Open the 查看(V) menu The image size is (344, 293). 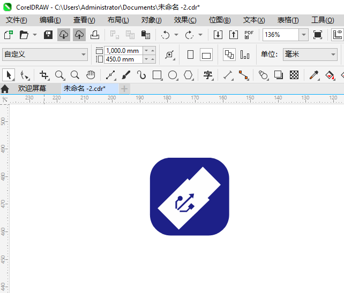pyautogui.click(x=84, y=20)
